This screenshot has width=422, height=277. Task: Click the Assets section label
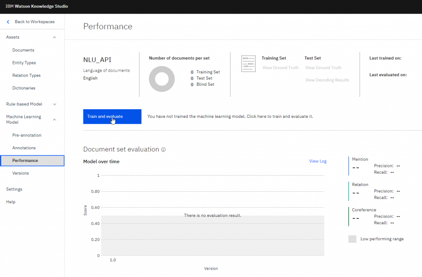(x=13, y=37)
